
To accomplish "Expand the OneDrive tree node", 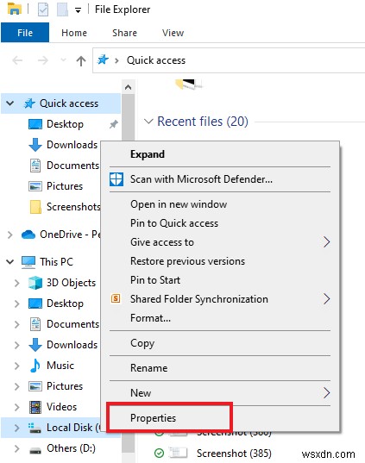I will coord(10,235).
